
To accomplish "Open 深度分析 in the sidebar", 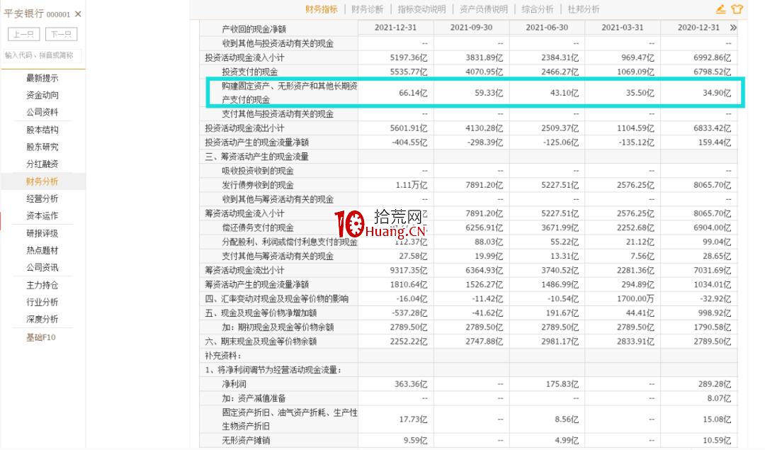I will (42, 319).
